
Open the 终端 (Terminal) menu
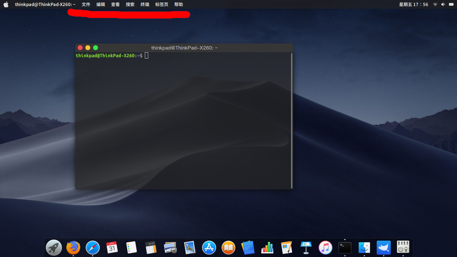[145, 4]
